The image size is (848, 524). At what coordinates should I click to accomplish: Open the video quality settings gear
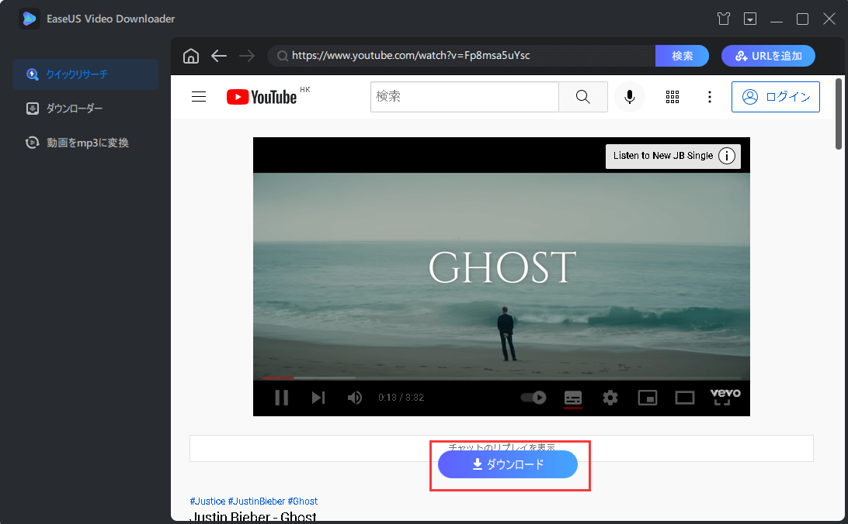[x=610, y=397]
